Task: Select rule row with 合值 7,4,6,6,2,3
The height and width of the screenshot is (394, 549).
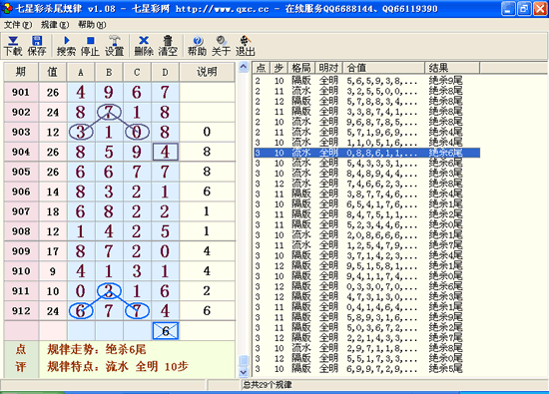Action: [x=366, y=184]
